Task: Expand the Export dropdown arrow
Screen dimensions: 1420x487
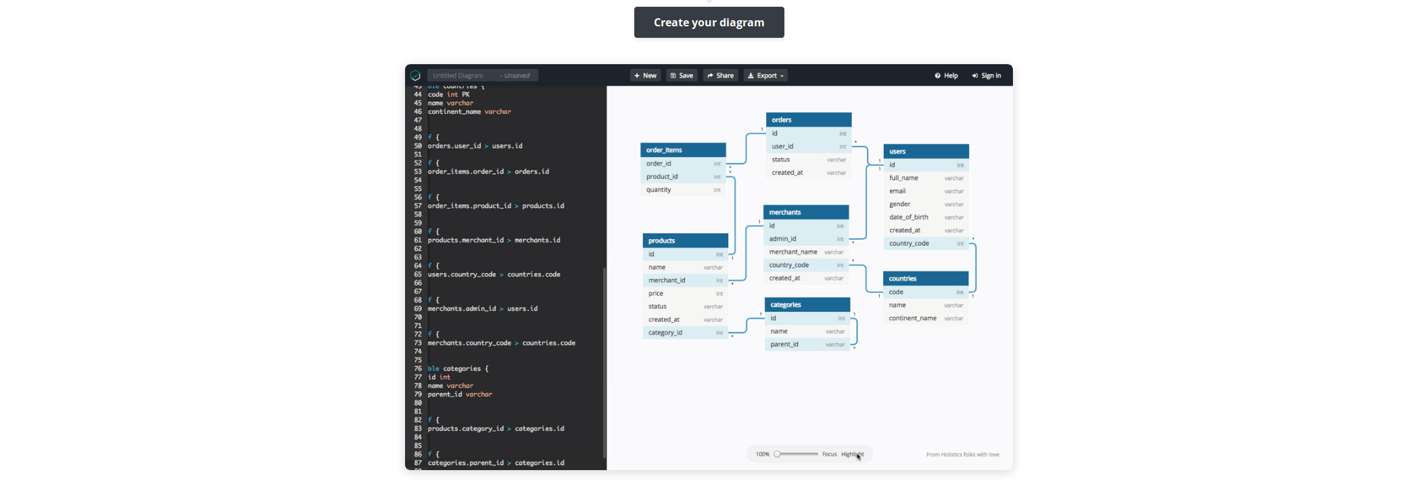Action: click(x=782, y=76)
